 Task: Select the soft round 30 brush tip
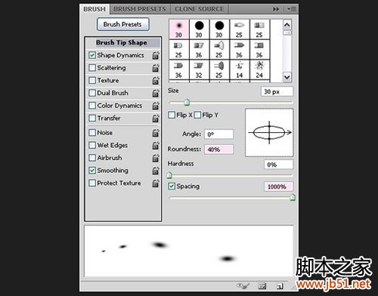pos(178,29)
